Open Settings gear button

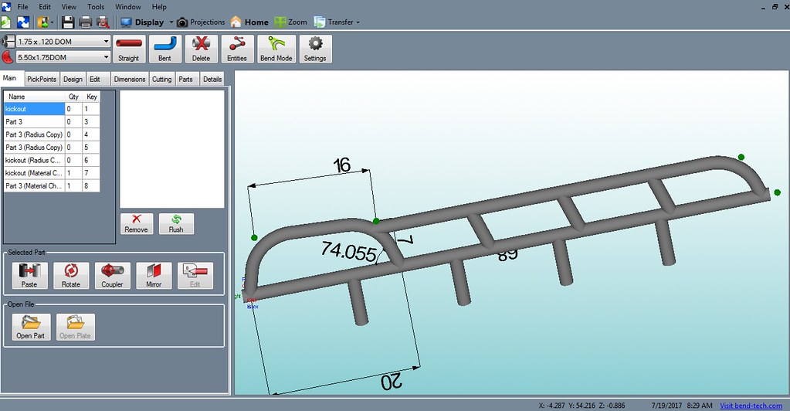[x=315, y=49]
